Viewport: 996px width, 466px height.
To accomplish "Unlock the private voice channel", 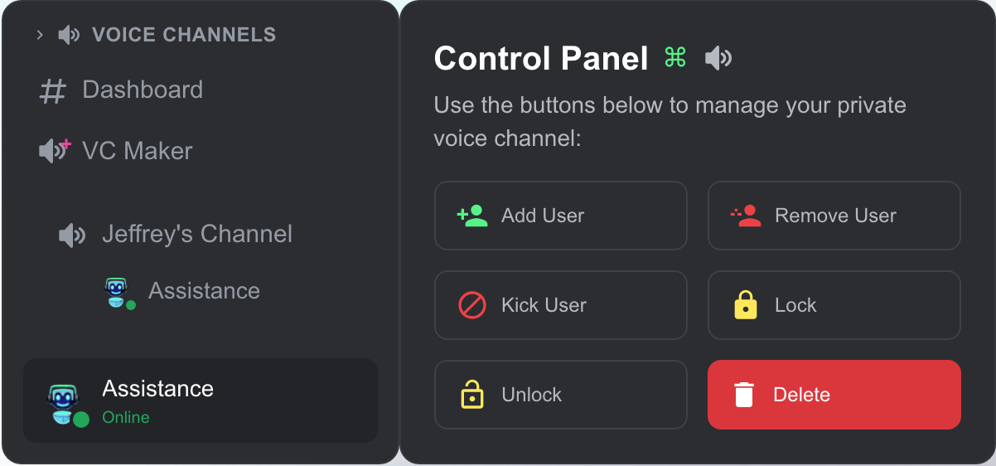I will click(x=560, y=395).
